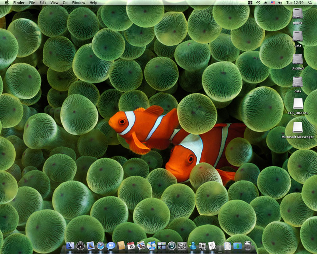Screen dimensions: 317x254
Task: Open iCal calendar in the Dock
Action: click(x=131, y=246)
